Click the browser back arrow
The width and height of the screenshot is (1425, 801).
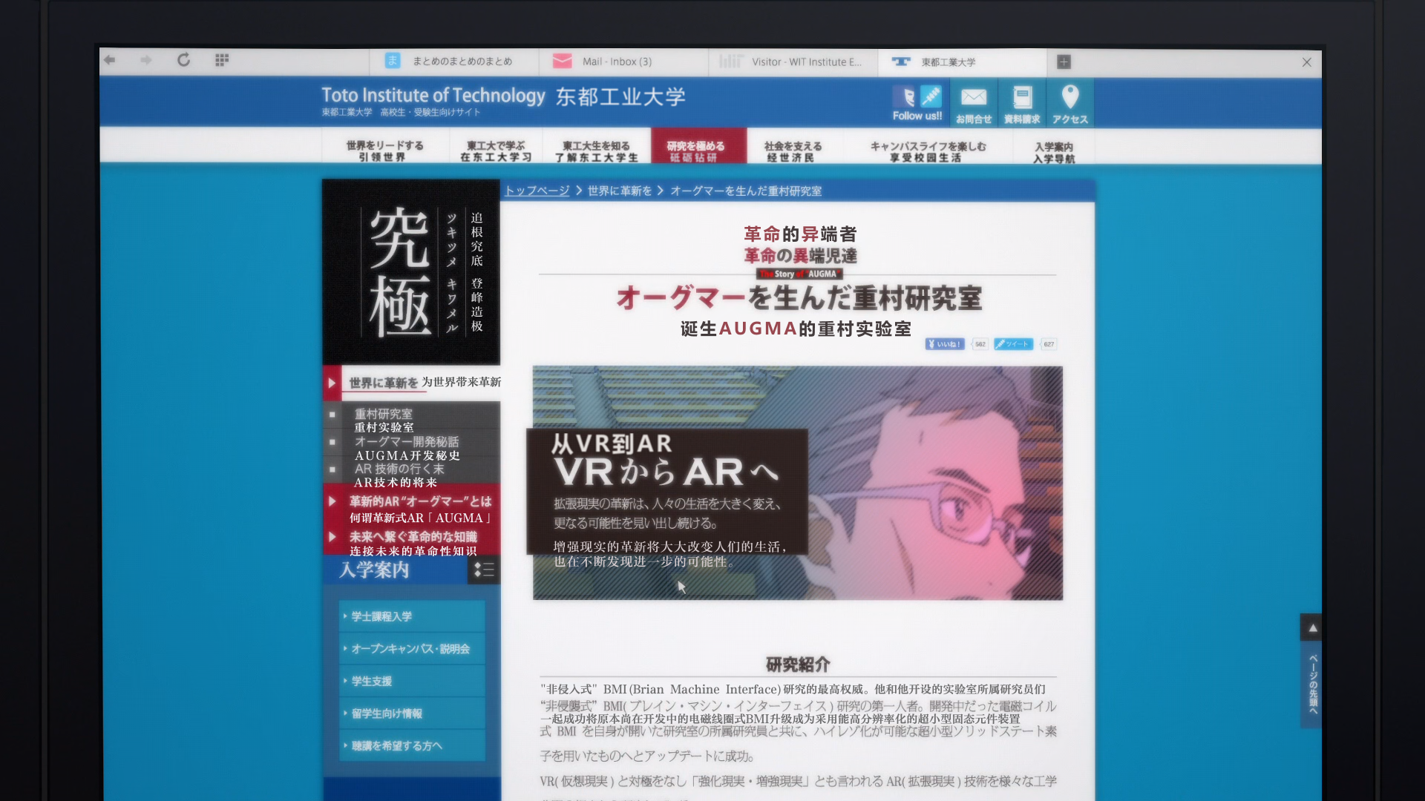click(111, 61)
